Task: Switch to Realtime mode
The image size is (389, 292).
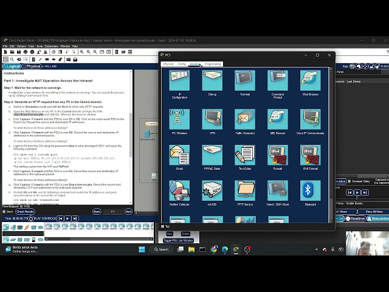Action: (x=356, y=218)
